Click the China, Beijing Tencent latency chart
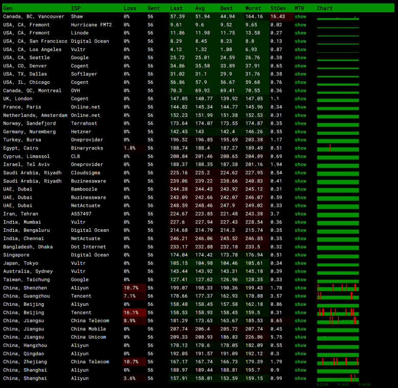 (338, 312)
